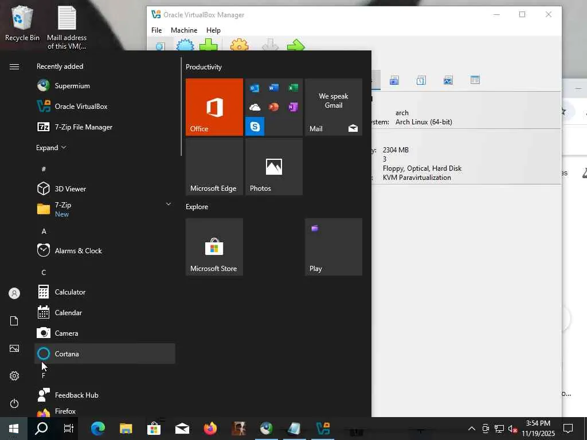Open Skype from the Office apps tile
The height and width of the screenshot is (440, 587).
(255, 127)
